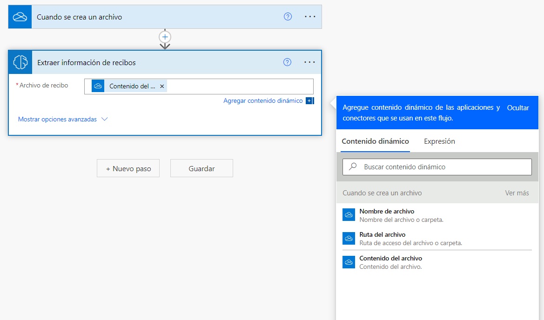Open the ellipsis menu of 'Cuando se crea un archivo'
This screenshot has width=544, height=320.
point(310,17)
